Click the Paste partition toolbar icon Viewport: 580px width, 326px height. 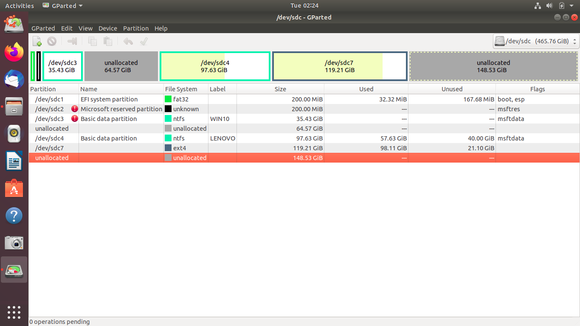point(108,41)
